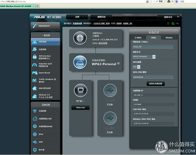Click the SSID input field showing ASUS_5G

[x=153, y=47]
